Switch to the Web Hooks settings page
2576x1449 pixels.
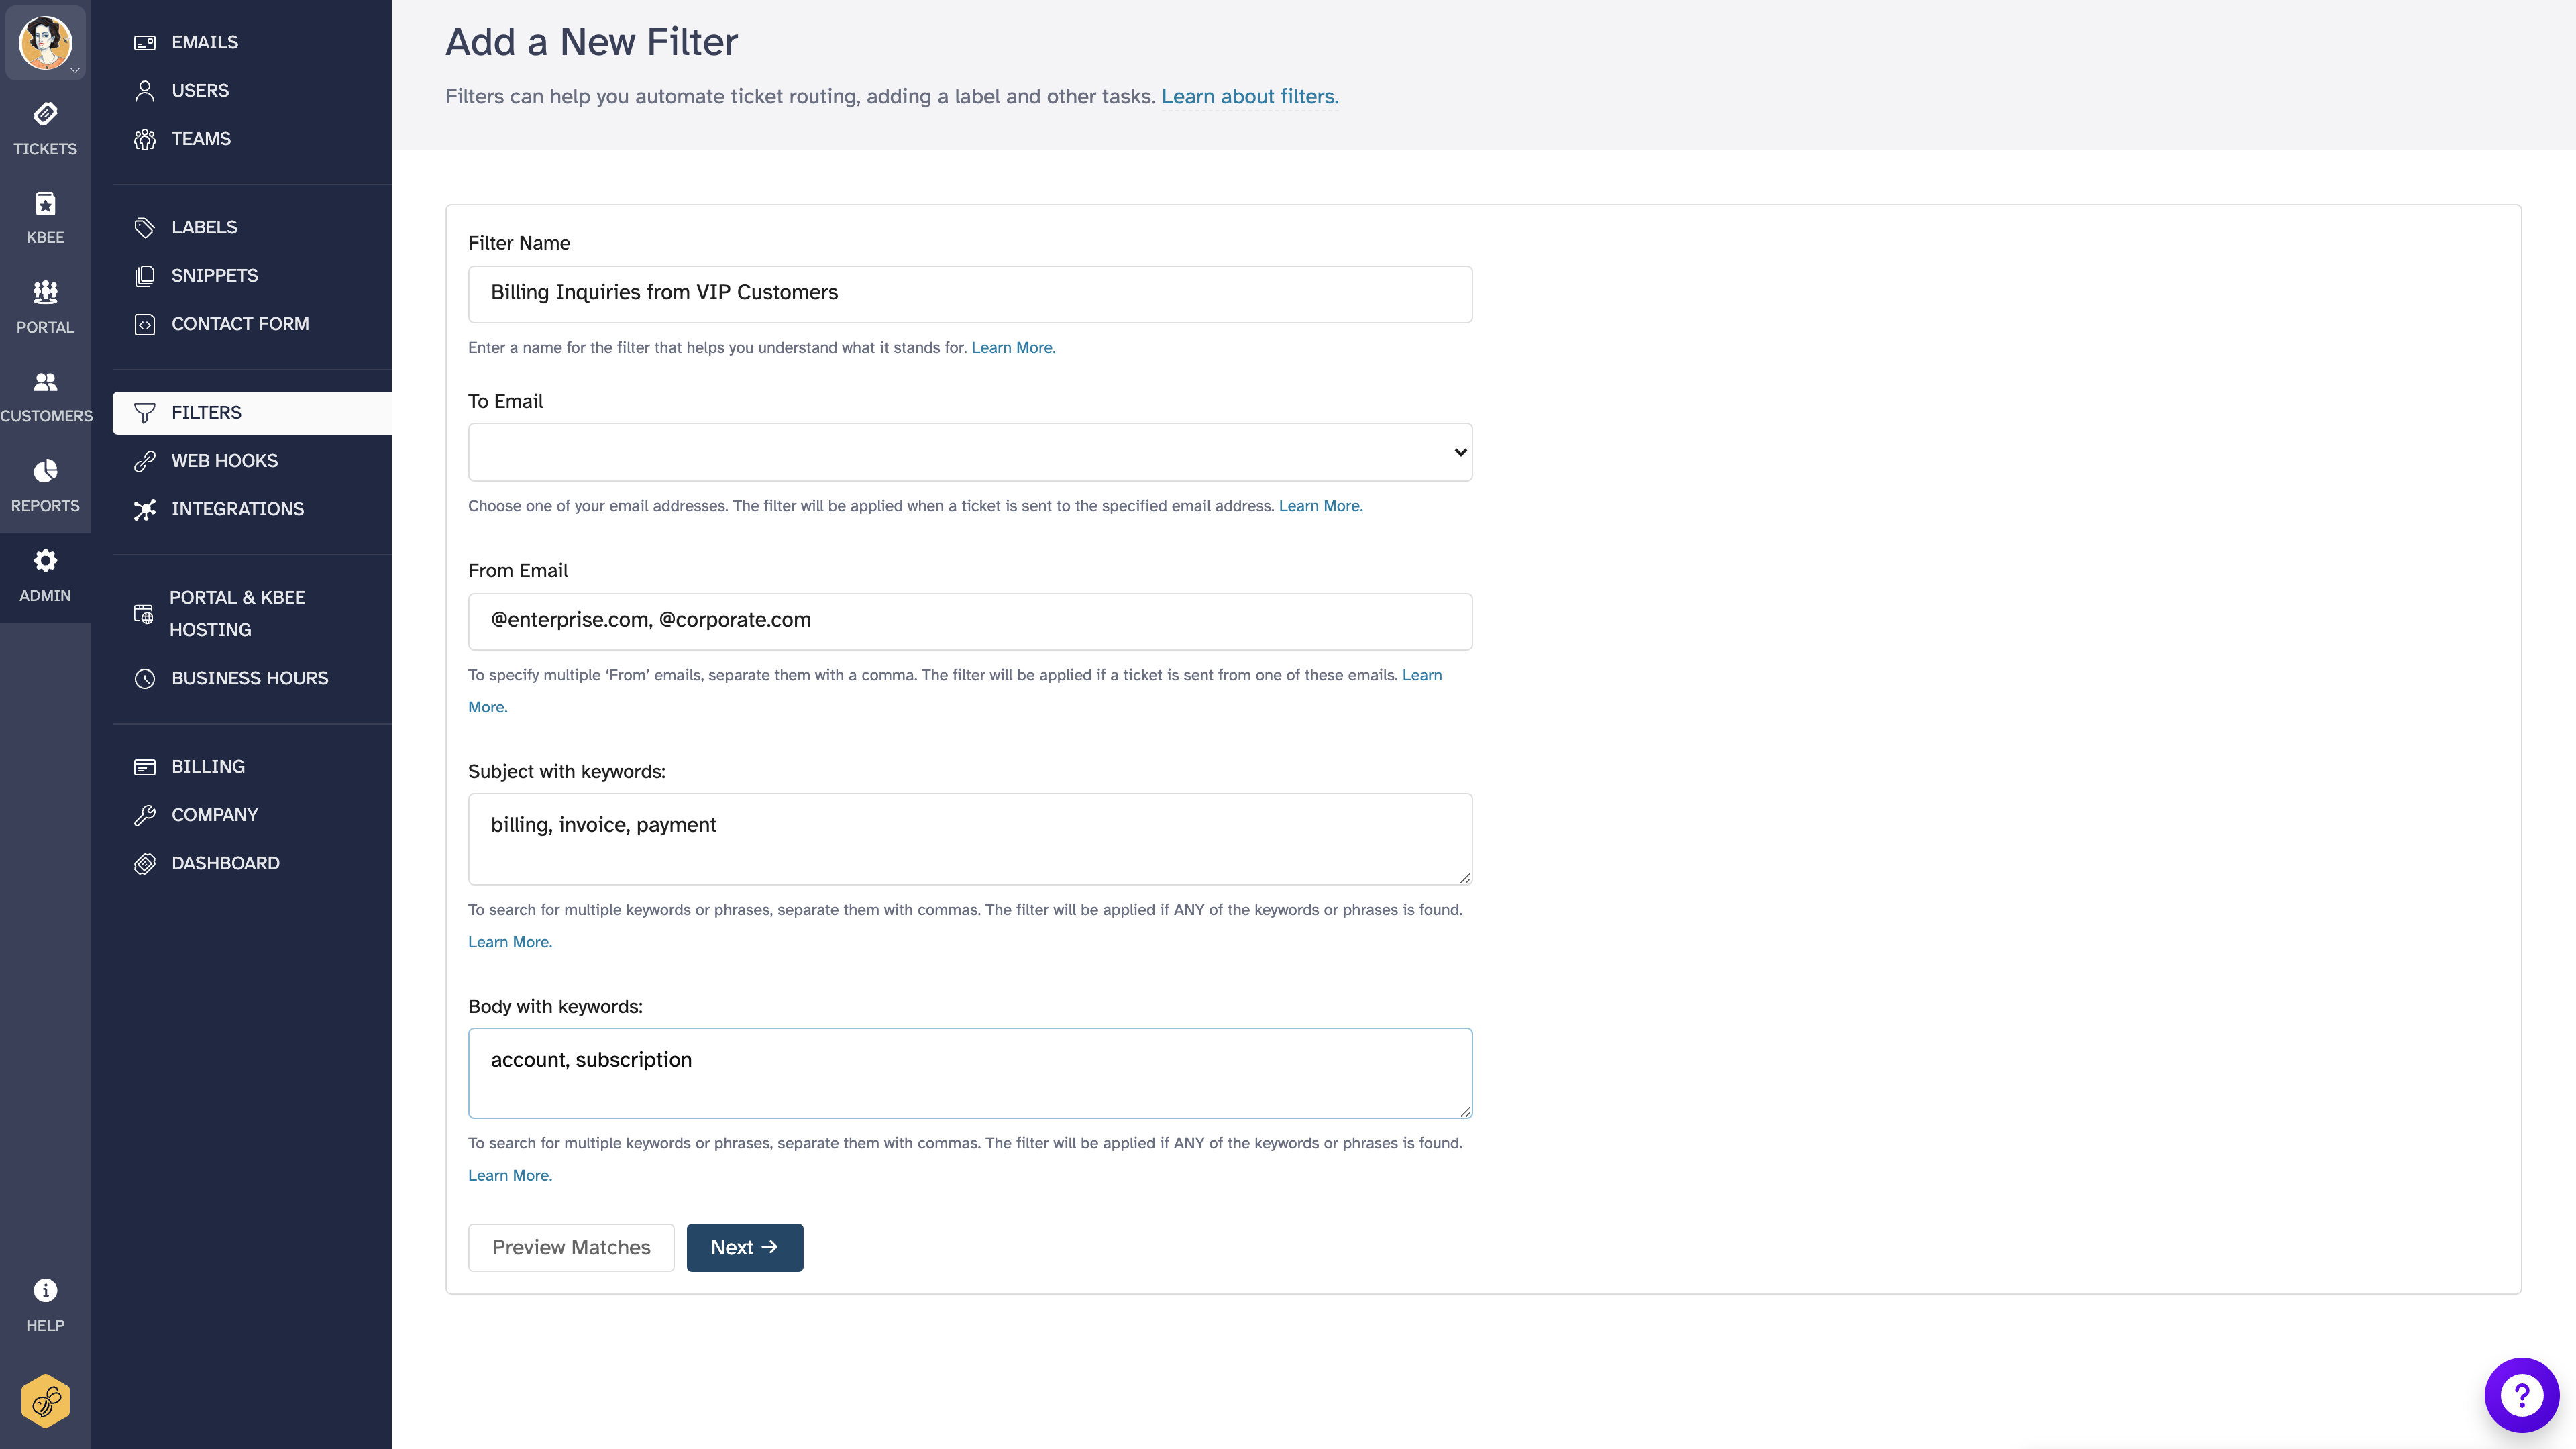tap(224, 460)
